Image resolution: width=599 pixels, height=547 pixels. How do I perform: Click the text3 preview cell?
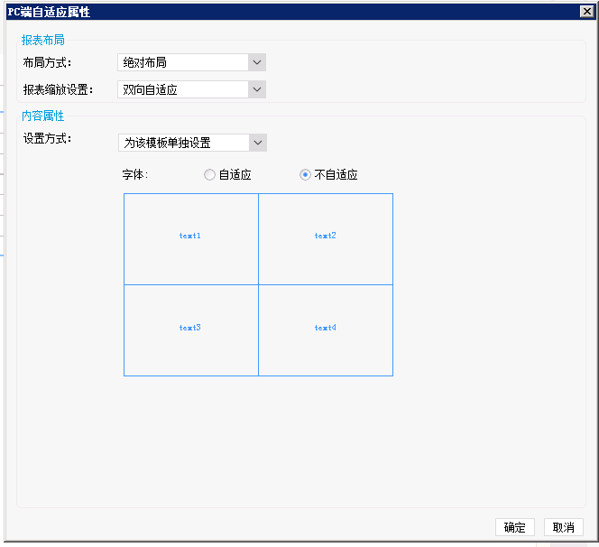191,330
